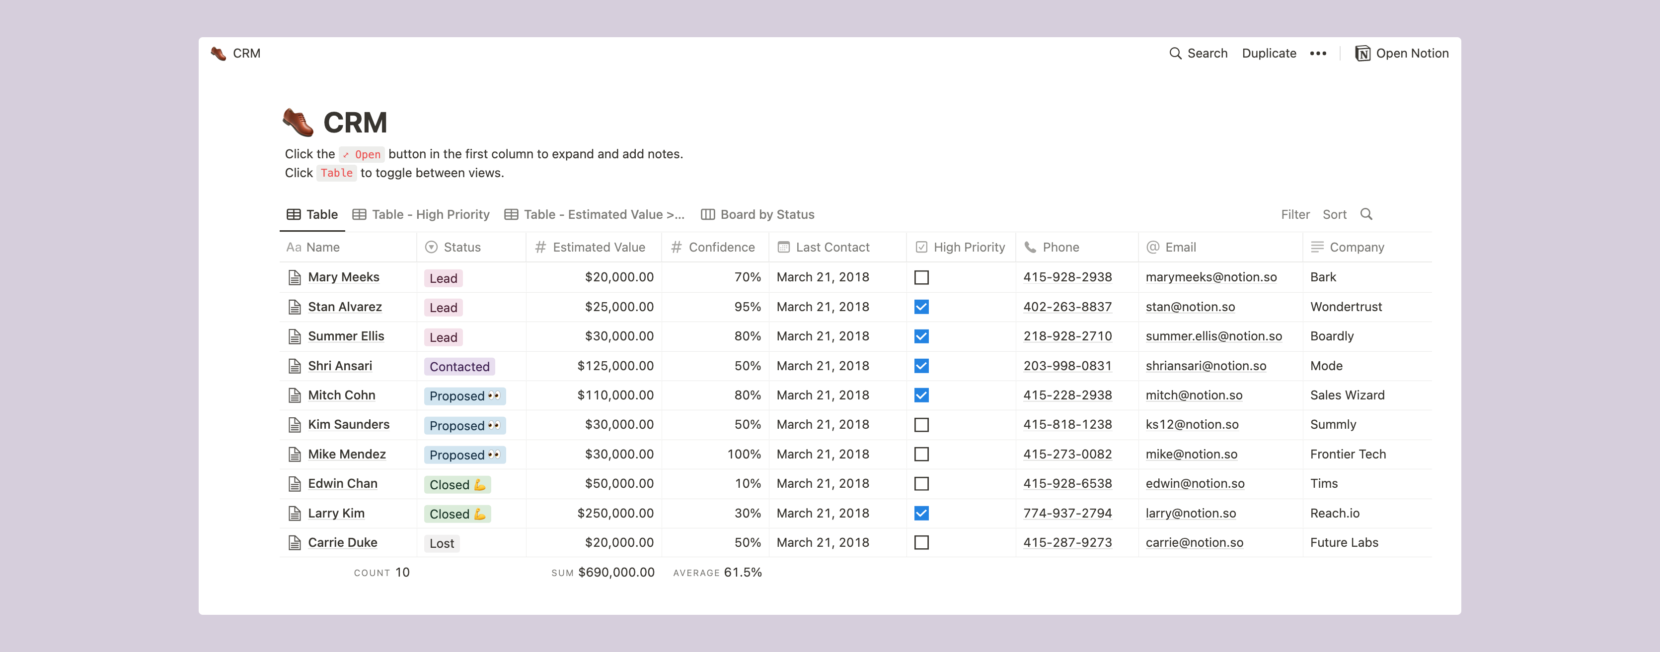Open the three-dots more options menu

coord(1318,54)
